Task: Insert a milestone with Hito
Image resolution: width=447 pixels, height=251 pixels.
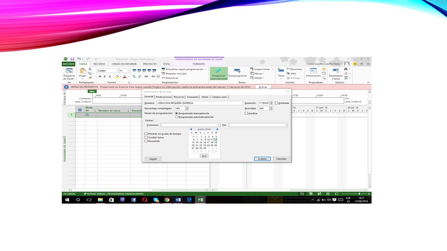Action: [291, 74]
